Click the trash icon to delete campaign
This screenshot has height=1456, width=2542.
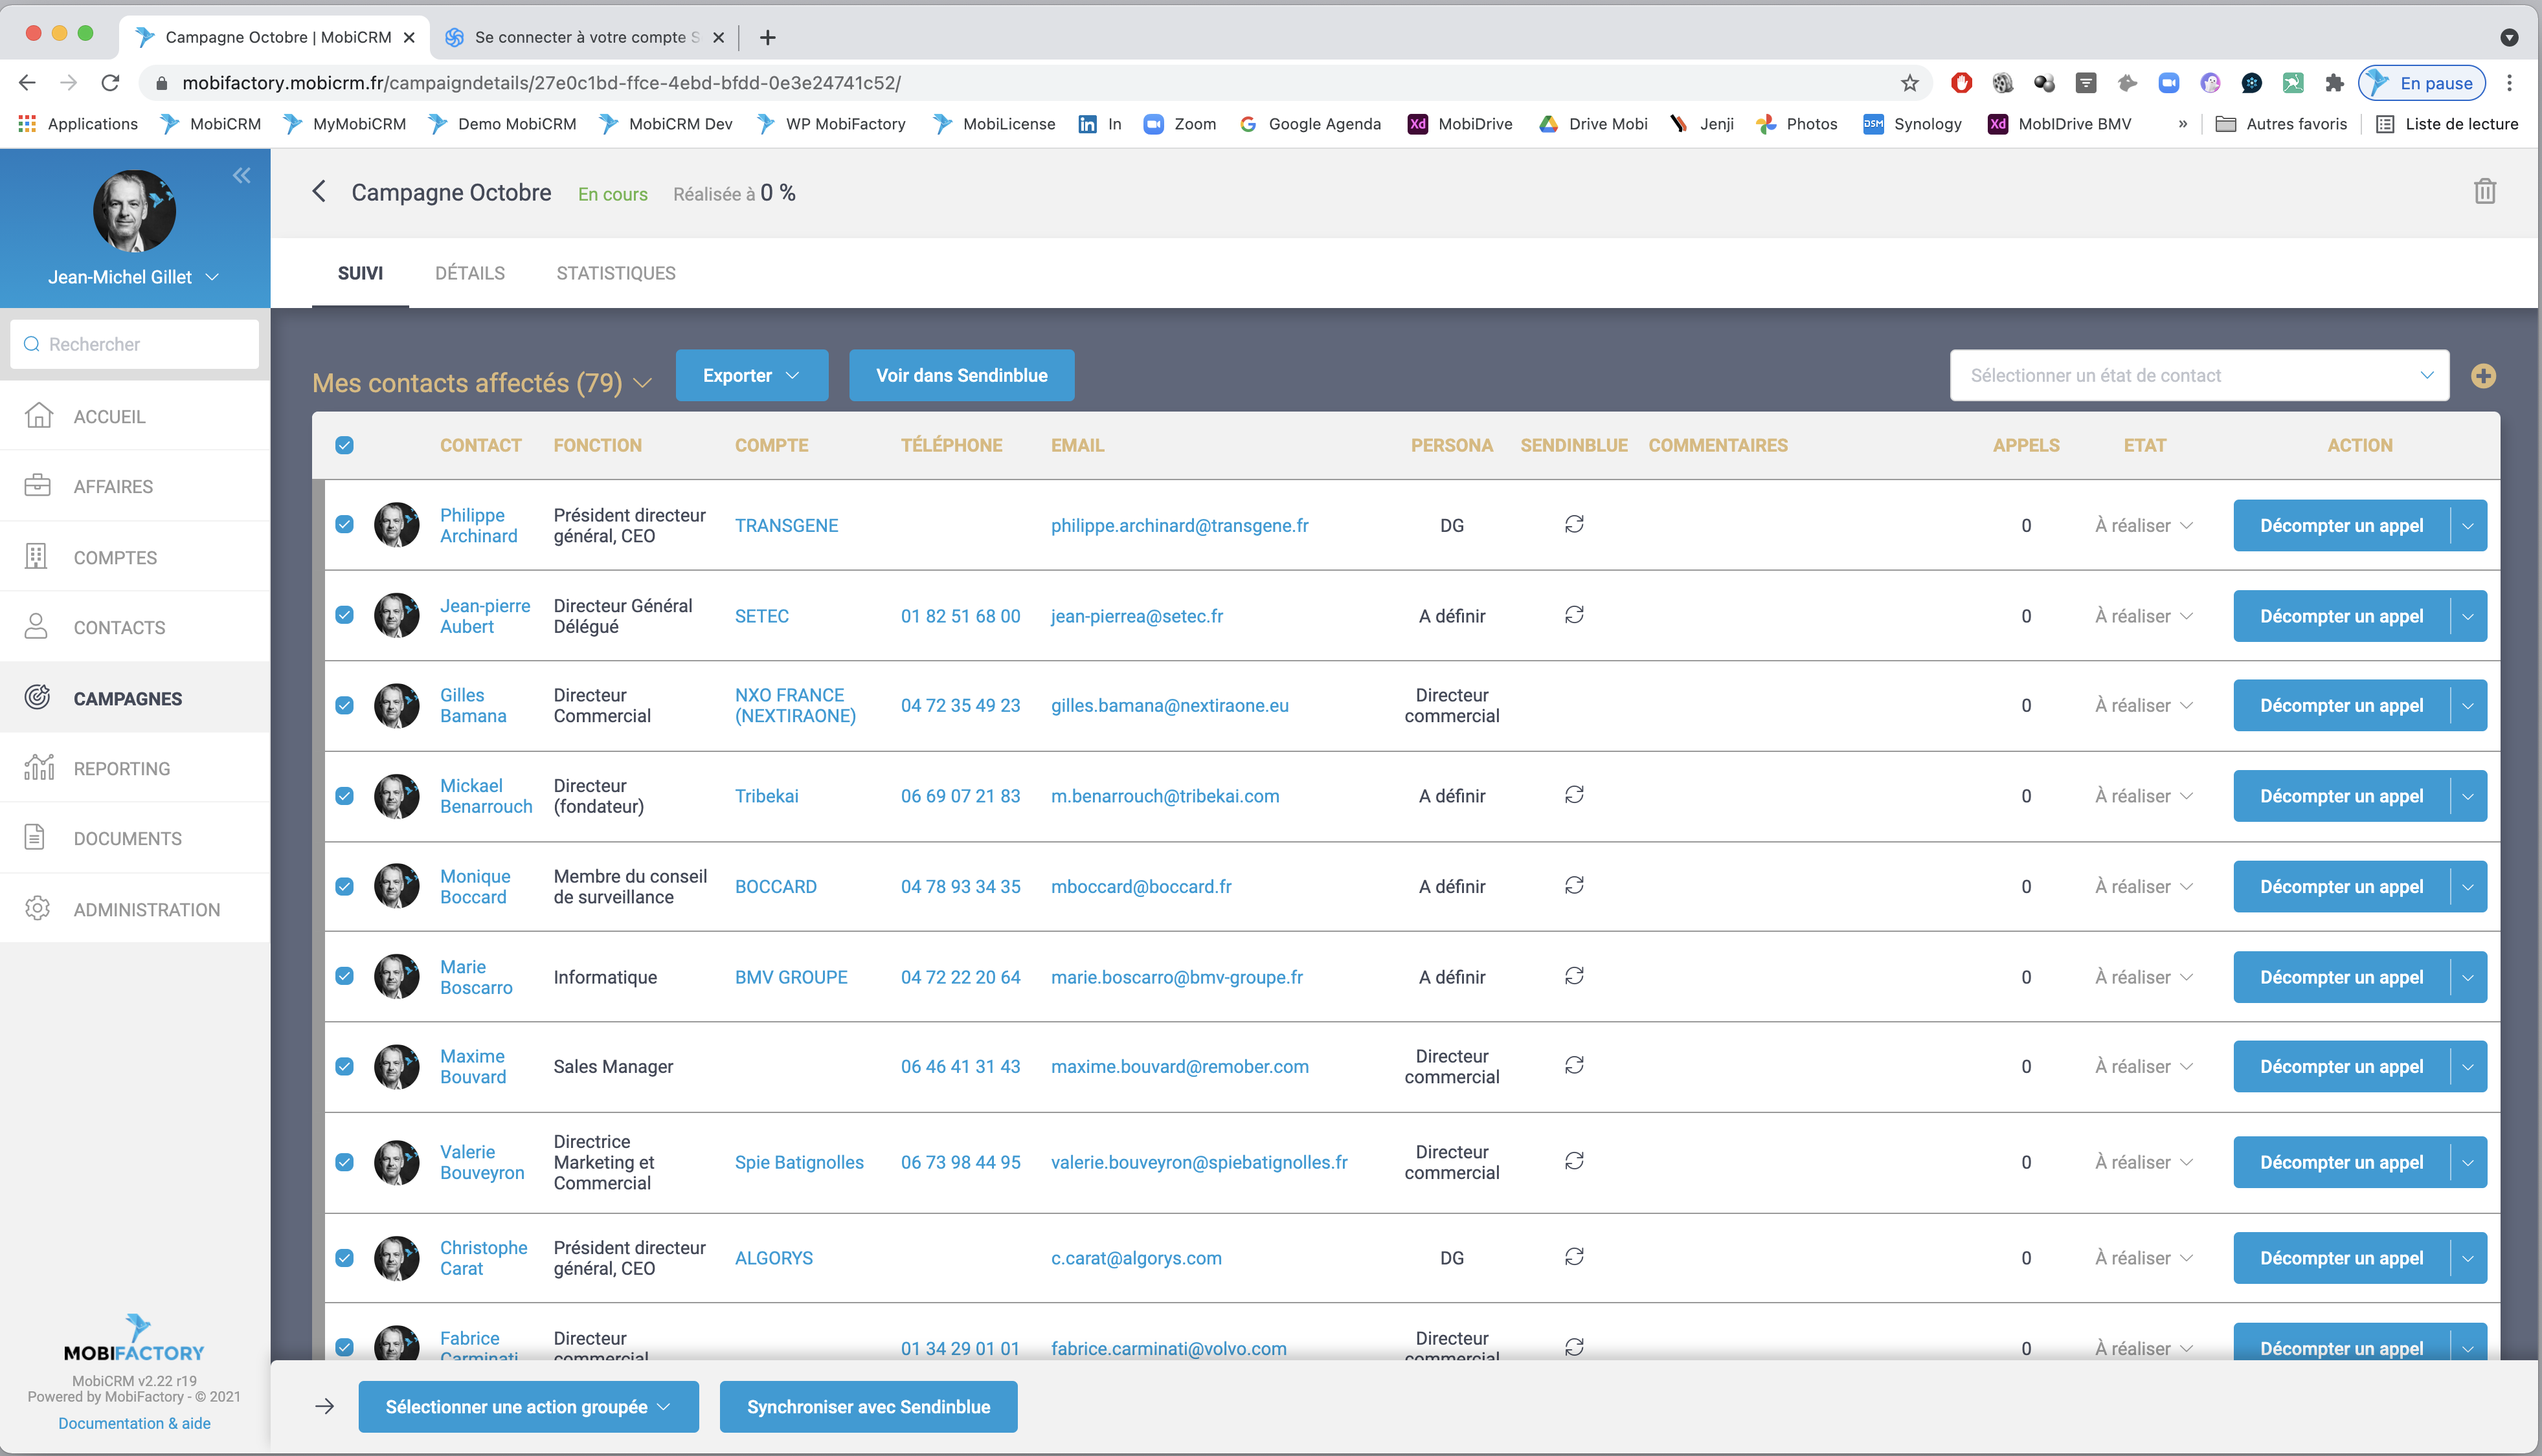click(2484, 192)
